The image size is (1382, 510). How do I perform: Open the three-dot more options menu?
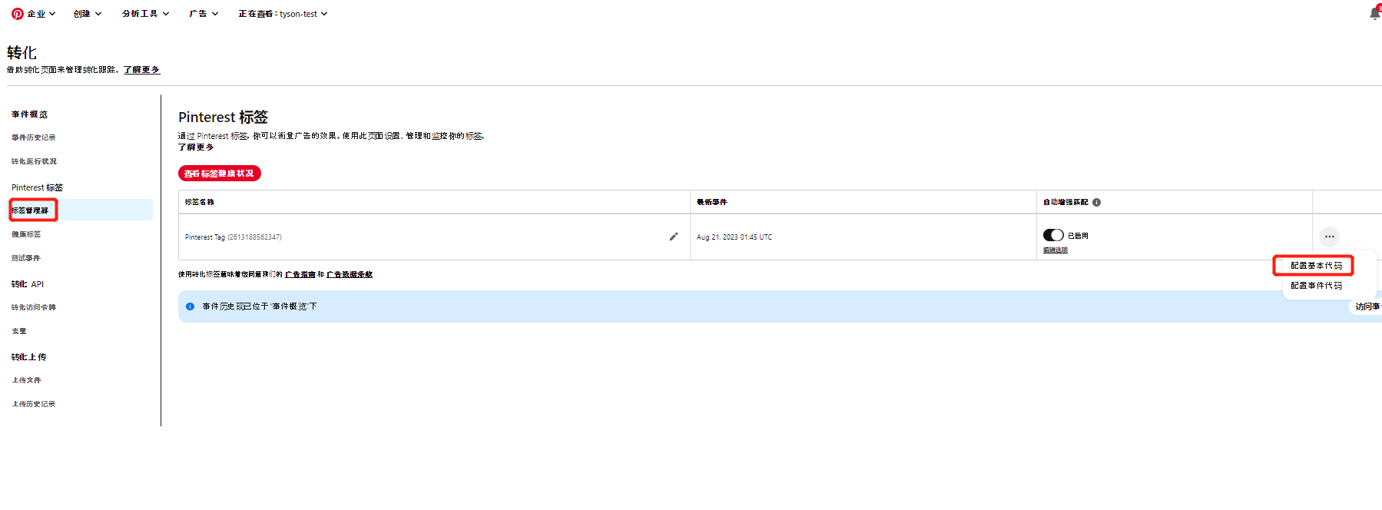pos(1329,237)
